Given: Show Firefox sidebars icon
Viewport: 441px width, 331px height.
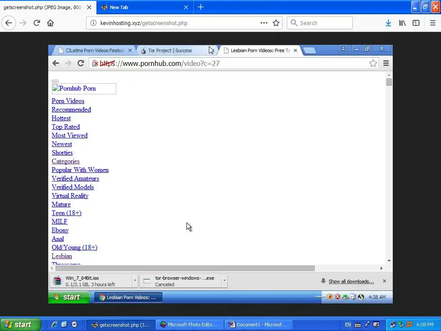Looking at the screenshot, I should (416, 23).
